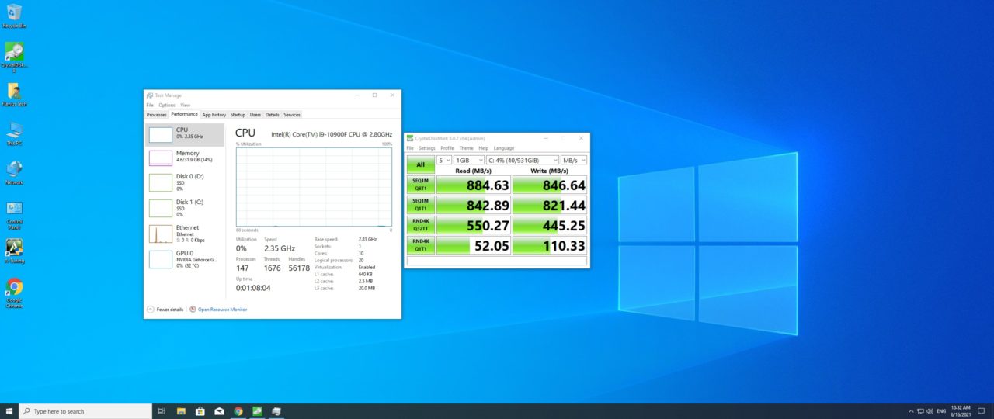The height and width of the screenshot is (419, 994).
Task: Run the RND4K Q1T1 test
Action: click(x=420, y=244)
